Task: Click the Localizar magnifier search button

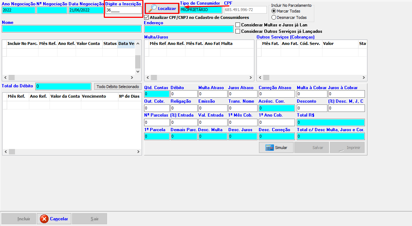Action: point(162,8)
